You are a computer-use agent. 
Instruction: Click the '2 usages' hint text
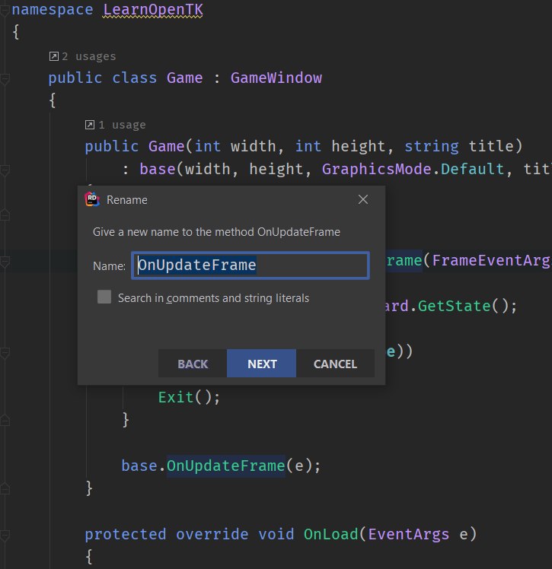pos(89,56)
